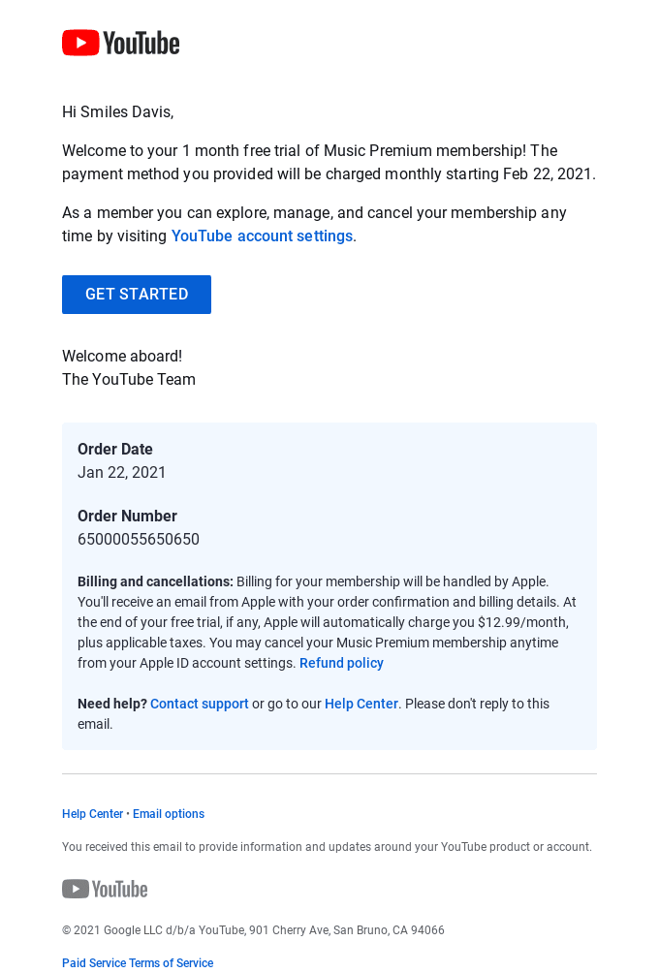Click the red YouTube logo at top
The height and width of the screenshot is (973, 659).
[x=121, y=43]
